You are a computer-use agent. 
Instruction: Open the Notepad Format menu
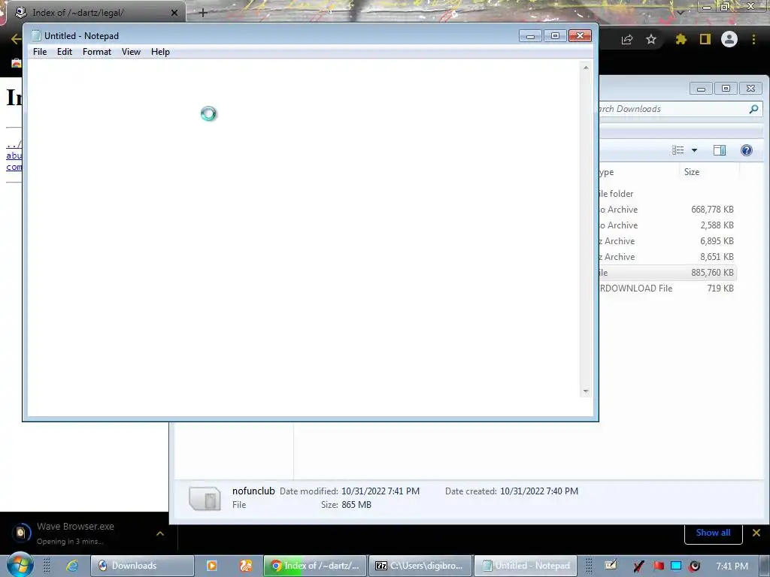coord(97,52)
